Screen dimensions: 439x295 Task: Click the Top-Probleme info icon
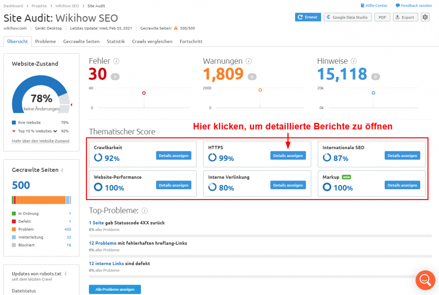pos(144,211)
